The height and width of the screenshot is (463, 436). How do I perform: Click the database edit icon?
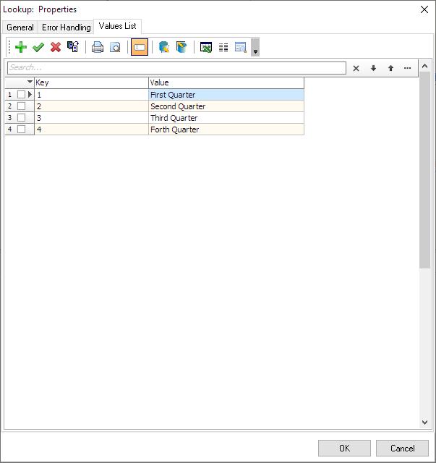(x=164, y=47)
